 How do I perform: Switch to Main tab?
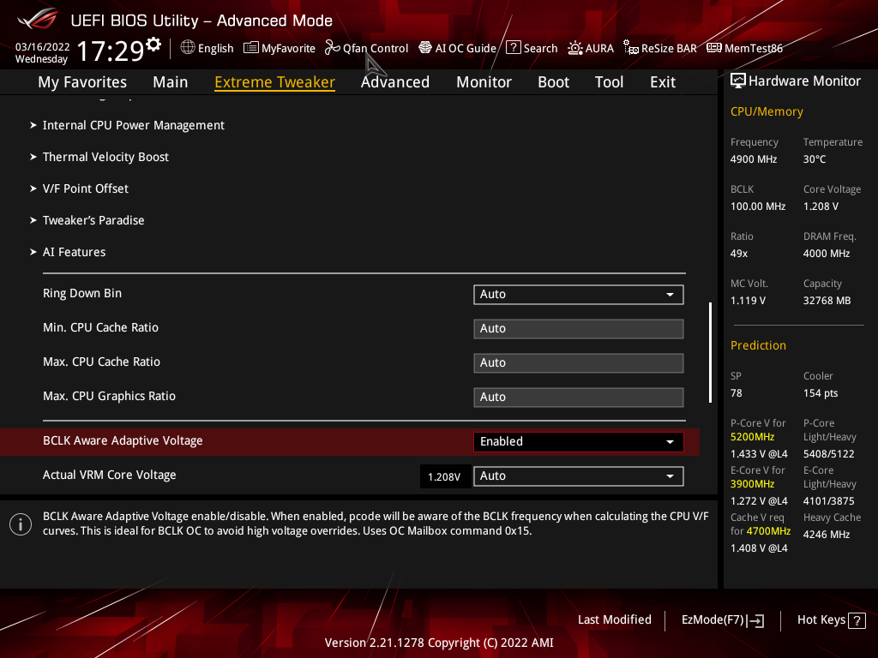pos(171,82)
